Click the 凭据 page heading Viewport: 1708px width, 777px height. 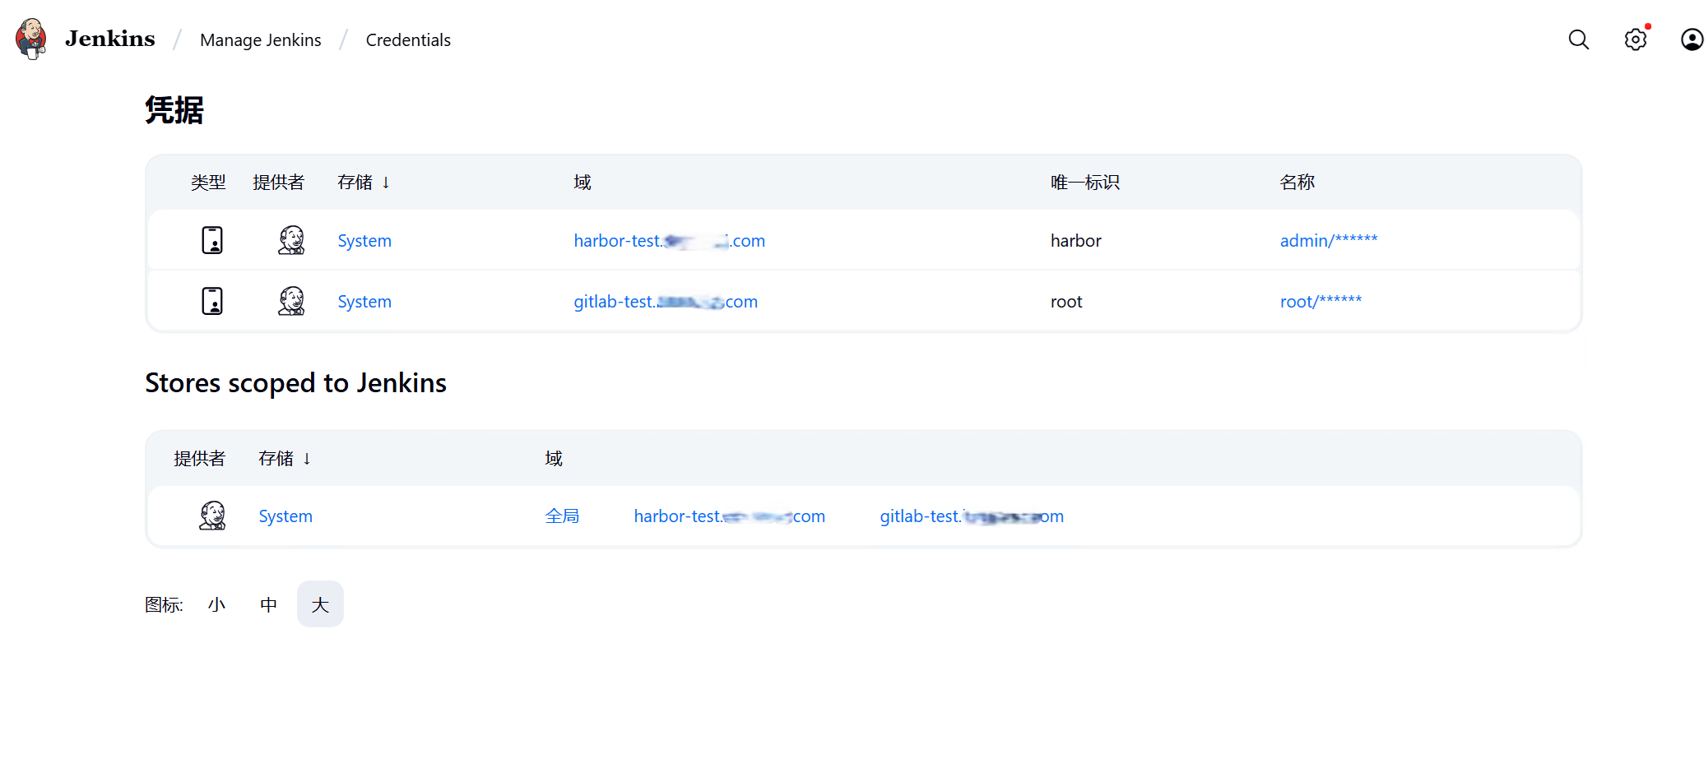(x=174, y=110)
